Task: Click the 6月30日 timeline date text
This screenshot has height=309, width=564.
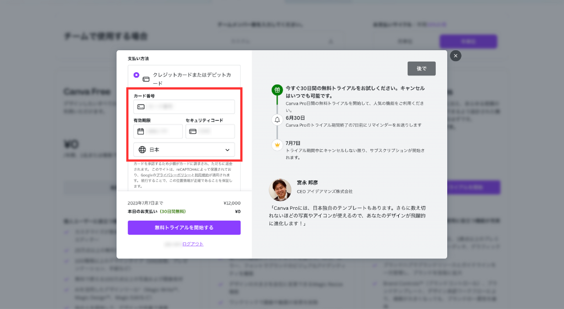Action: click(295, 118)
